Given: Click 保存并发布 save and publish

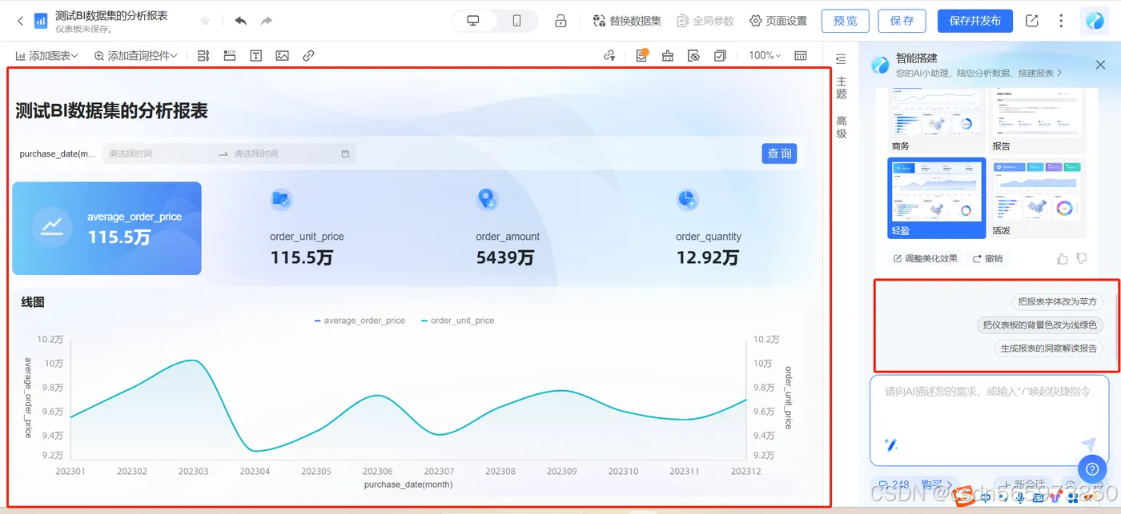Looking at the screenshot, I should pos(974,21).
